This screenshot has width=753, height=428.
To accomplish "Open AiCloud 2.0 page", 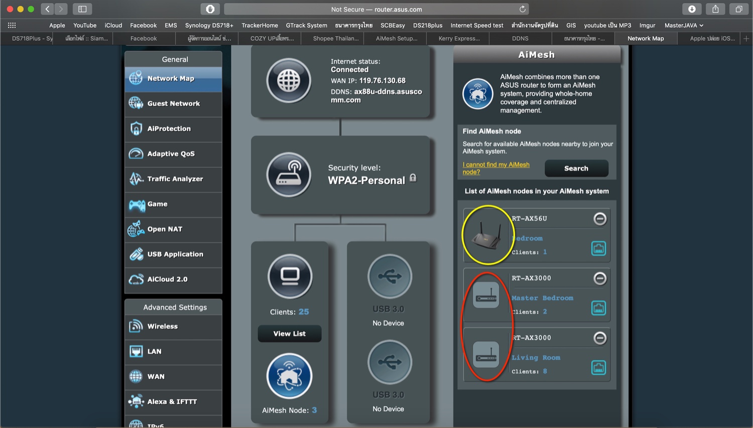I will [x=173, y=280].
